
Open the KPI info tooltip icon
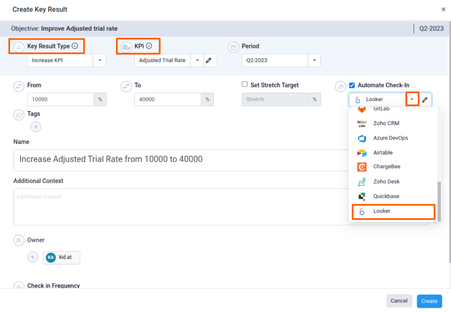tap(149, 46)
